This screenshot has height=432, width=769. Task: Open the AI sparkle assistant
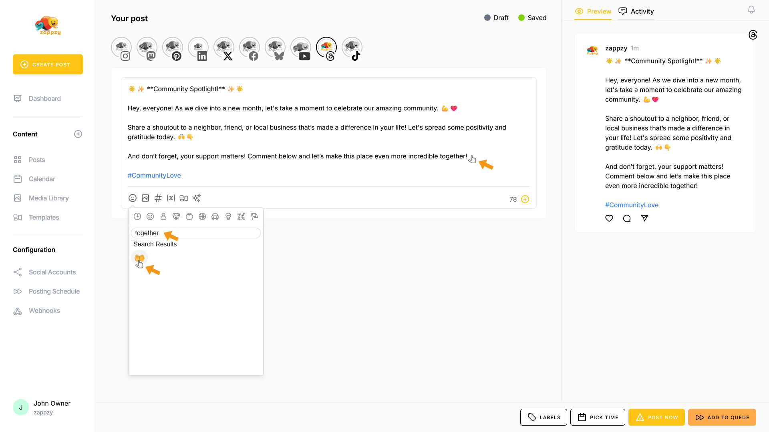196,198
